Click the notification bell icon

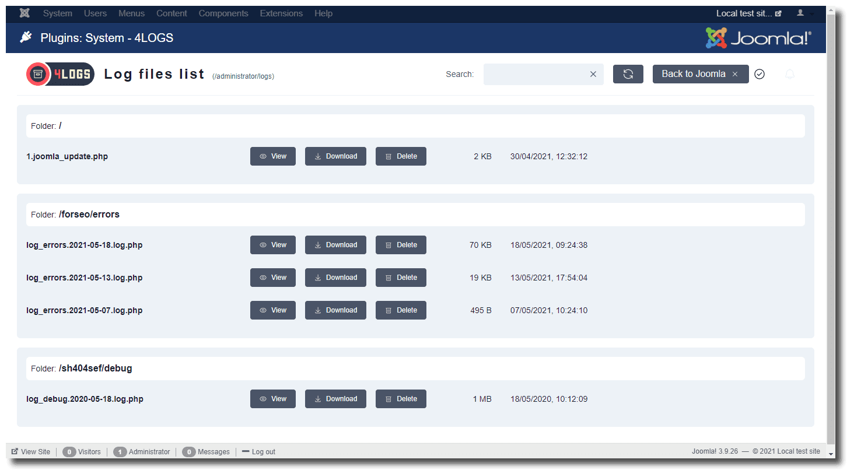[x=790, y=74]
